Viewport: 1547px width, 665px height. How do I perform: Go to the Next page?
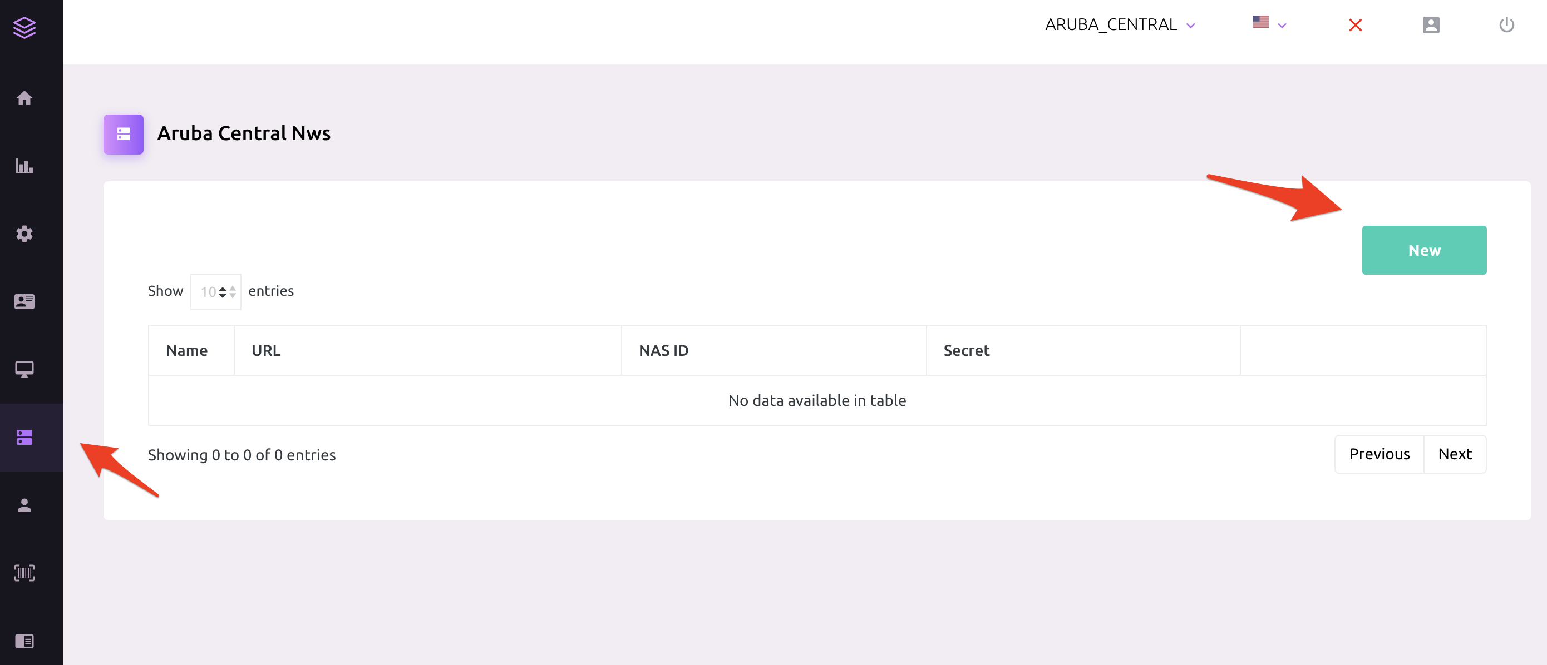(x=1455, y=454)
